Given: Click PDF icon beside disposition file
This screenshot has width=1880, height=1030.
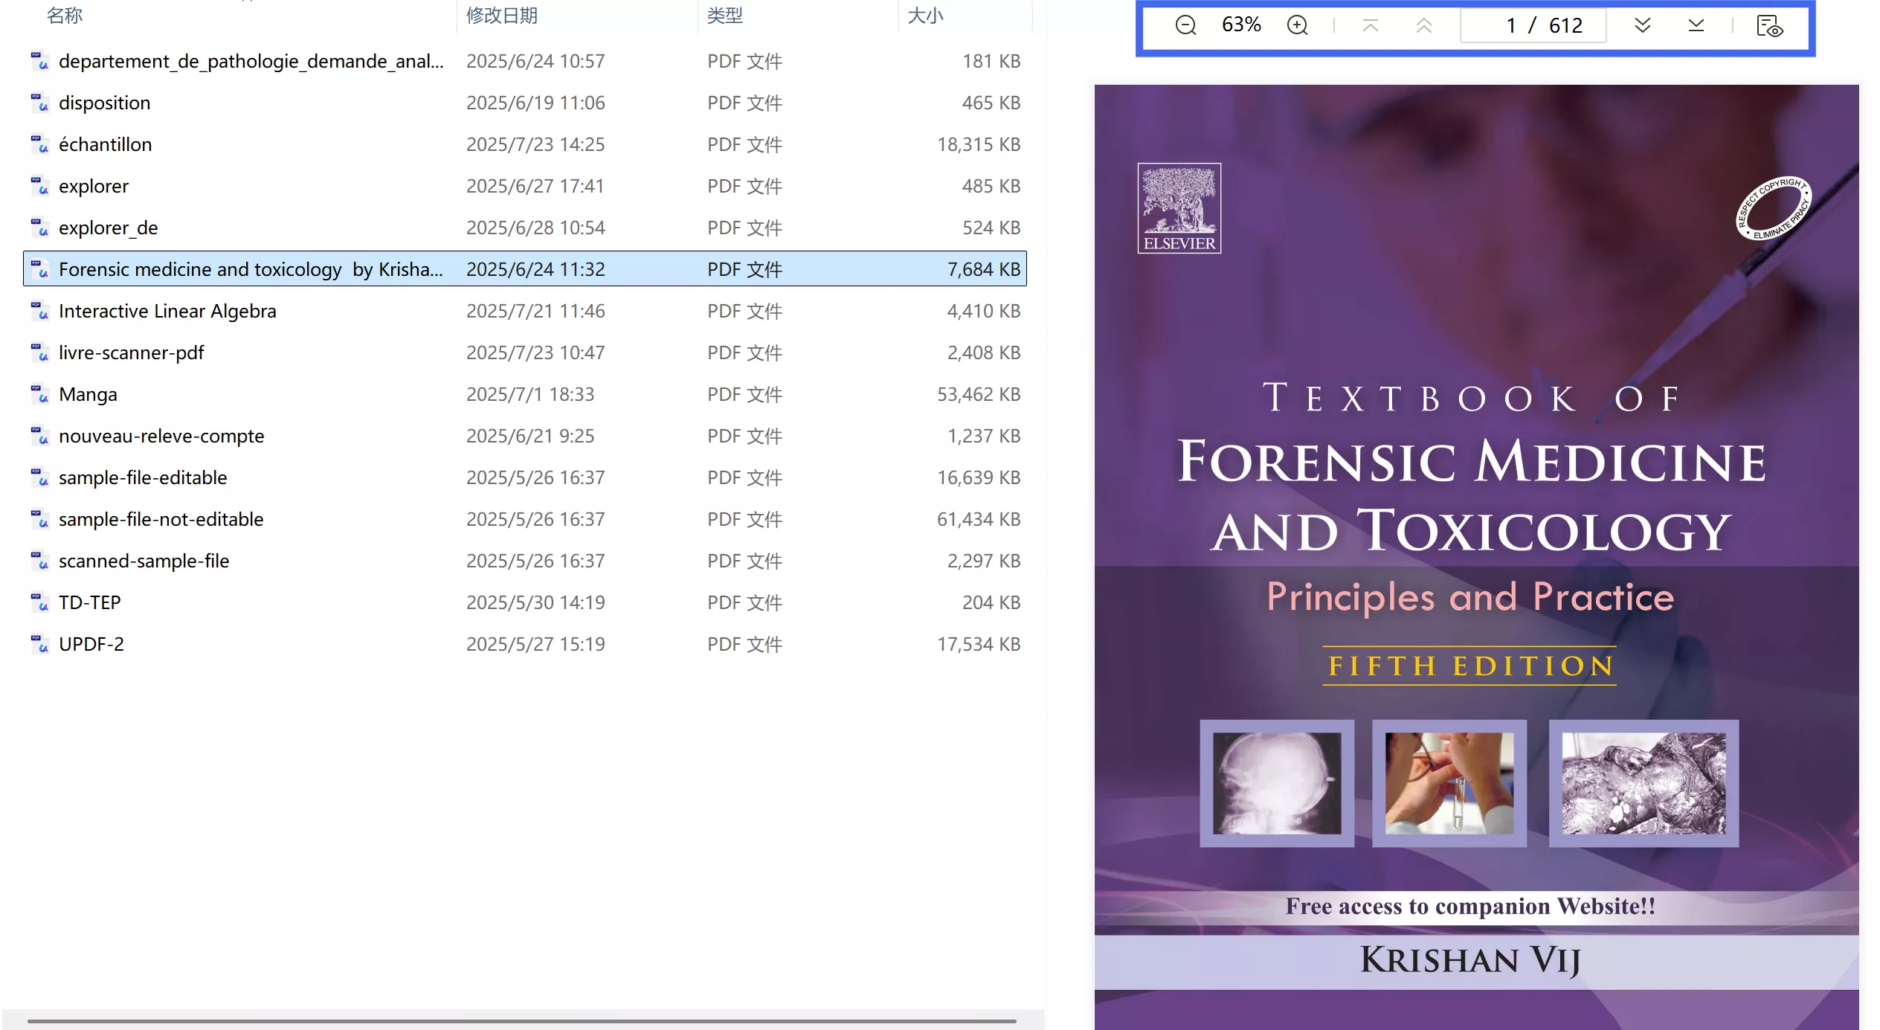Looking at the screenshot, I should tap(39, 102).
